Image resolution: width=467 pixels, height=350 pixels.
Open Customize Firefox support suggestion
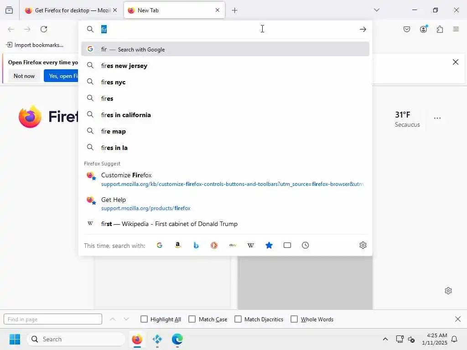(225, 179)
